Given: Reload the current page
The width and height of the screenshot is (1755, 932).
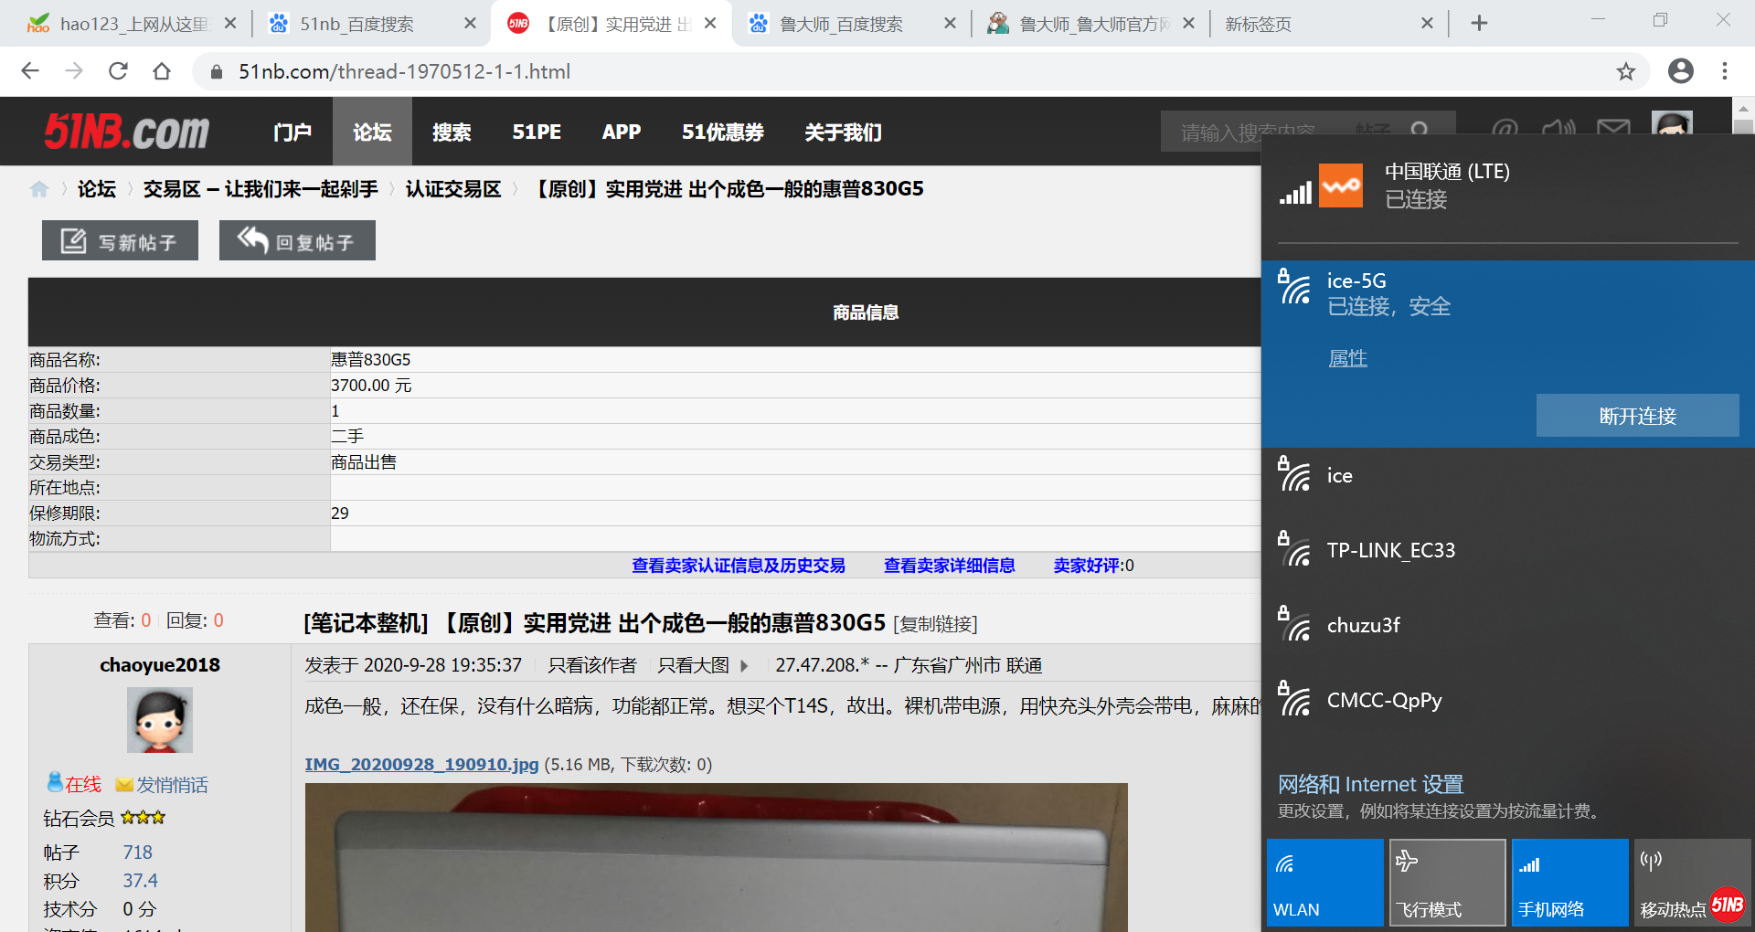Looking at the screenshot, I should point(118,71).
